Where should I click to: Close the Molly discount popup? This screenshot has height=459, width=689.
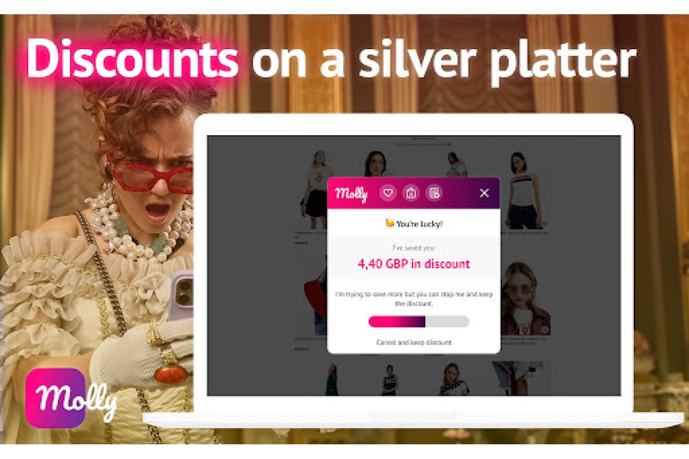pyautogui.click(x=484, y=193)
